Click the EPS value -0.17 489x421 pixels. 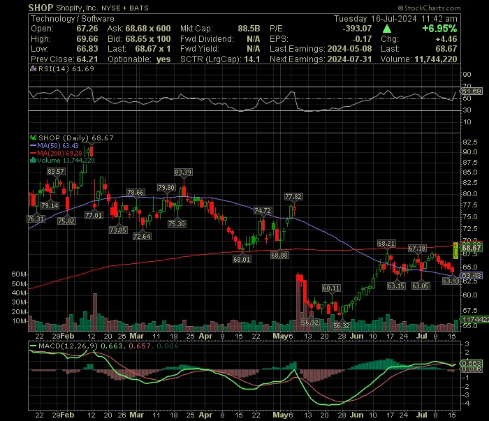(362, 39)
